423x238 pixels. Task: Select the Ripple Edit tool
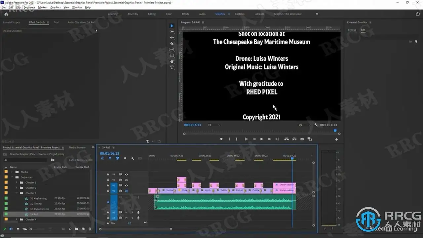172,38
